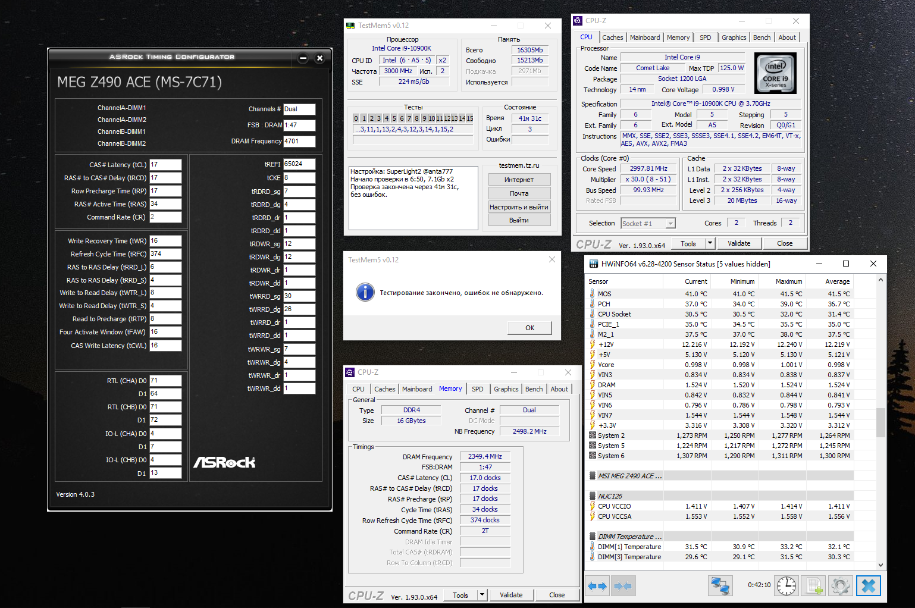
Task: Click the CAS# Latency (tCL) field in ASRock
Action: point(165,165)
